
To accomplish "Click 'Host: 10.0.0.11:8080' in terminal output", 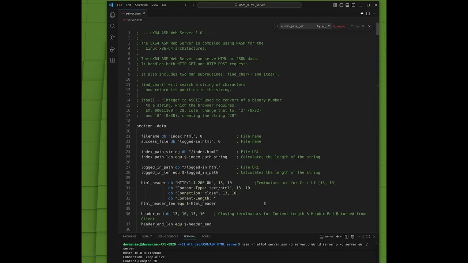I will click(x=142, y=253).
